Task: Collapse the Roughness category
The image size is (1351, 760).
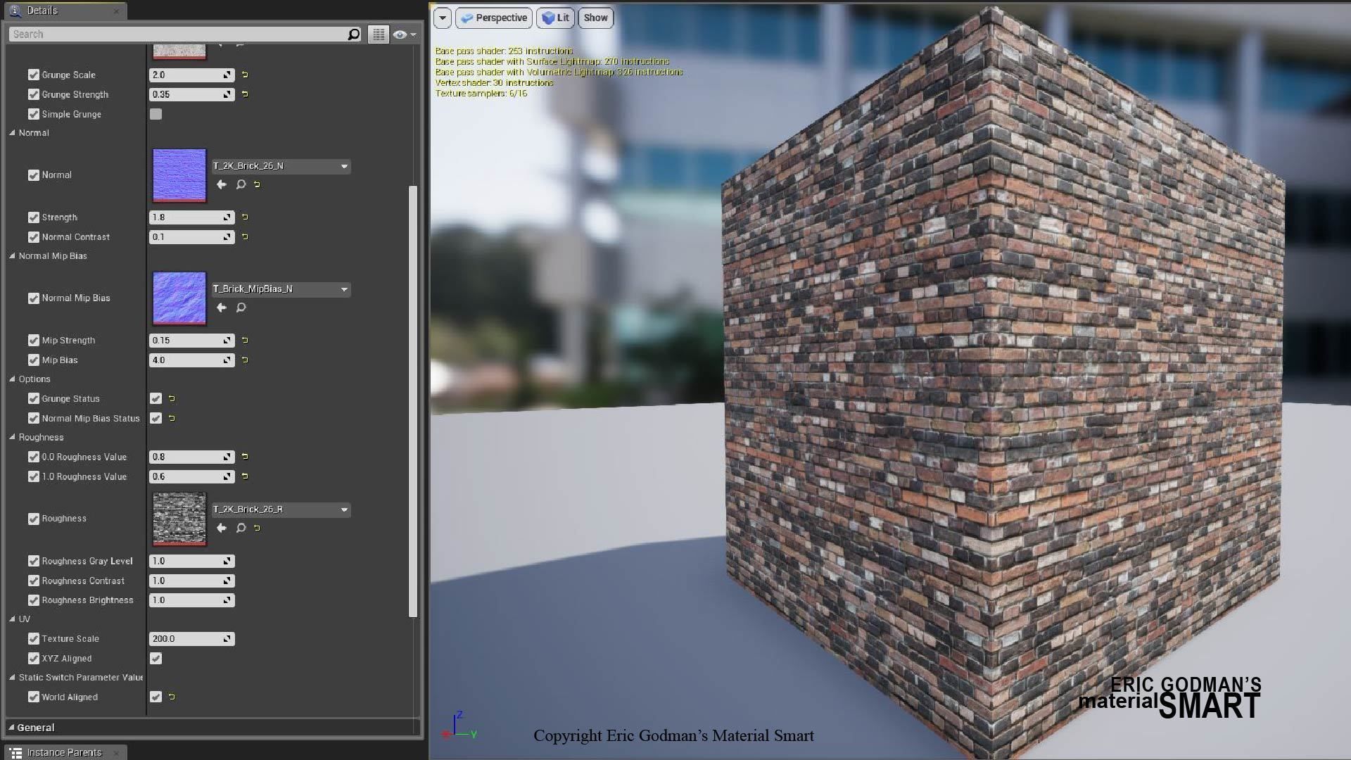Action: click(x=12, y=437)
